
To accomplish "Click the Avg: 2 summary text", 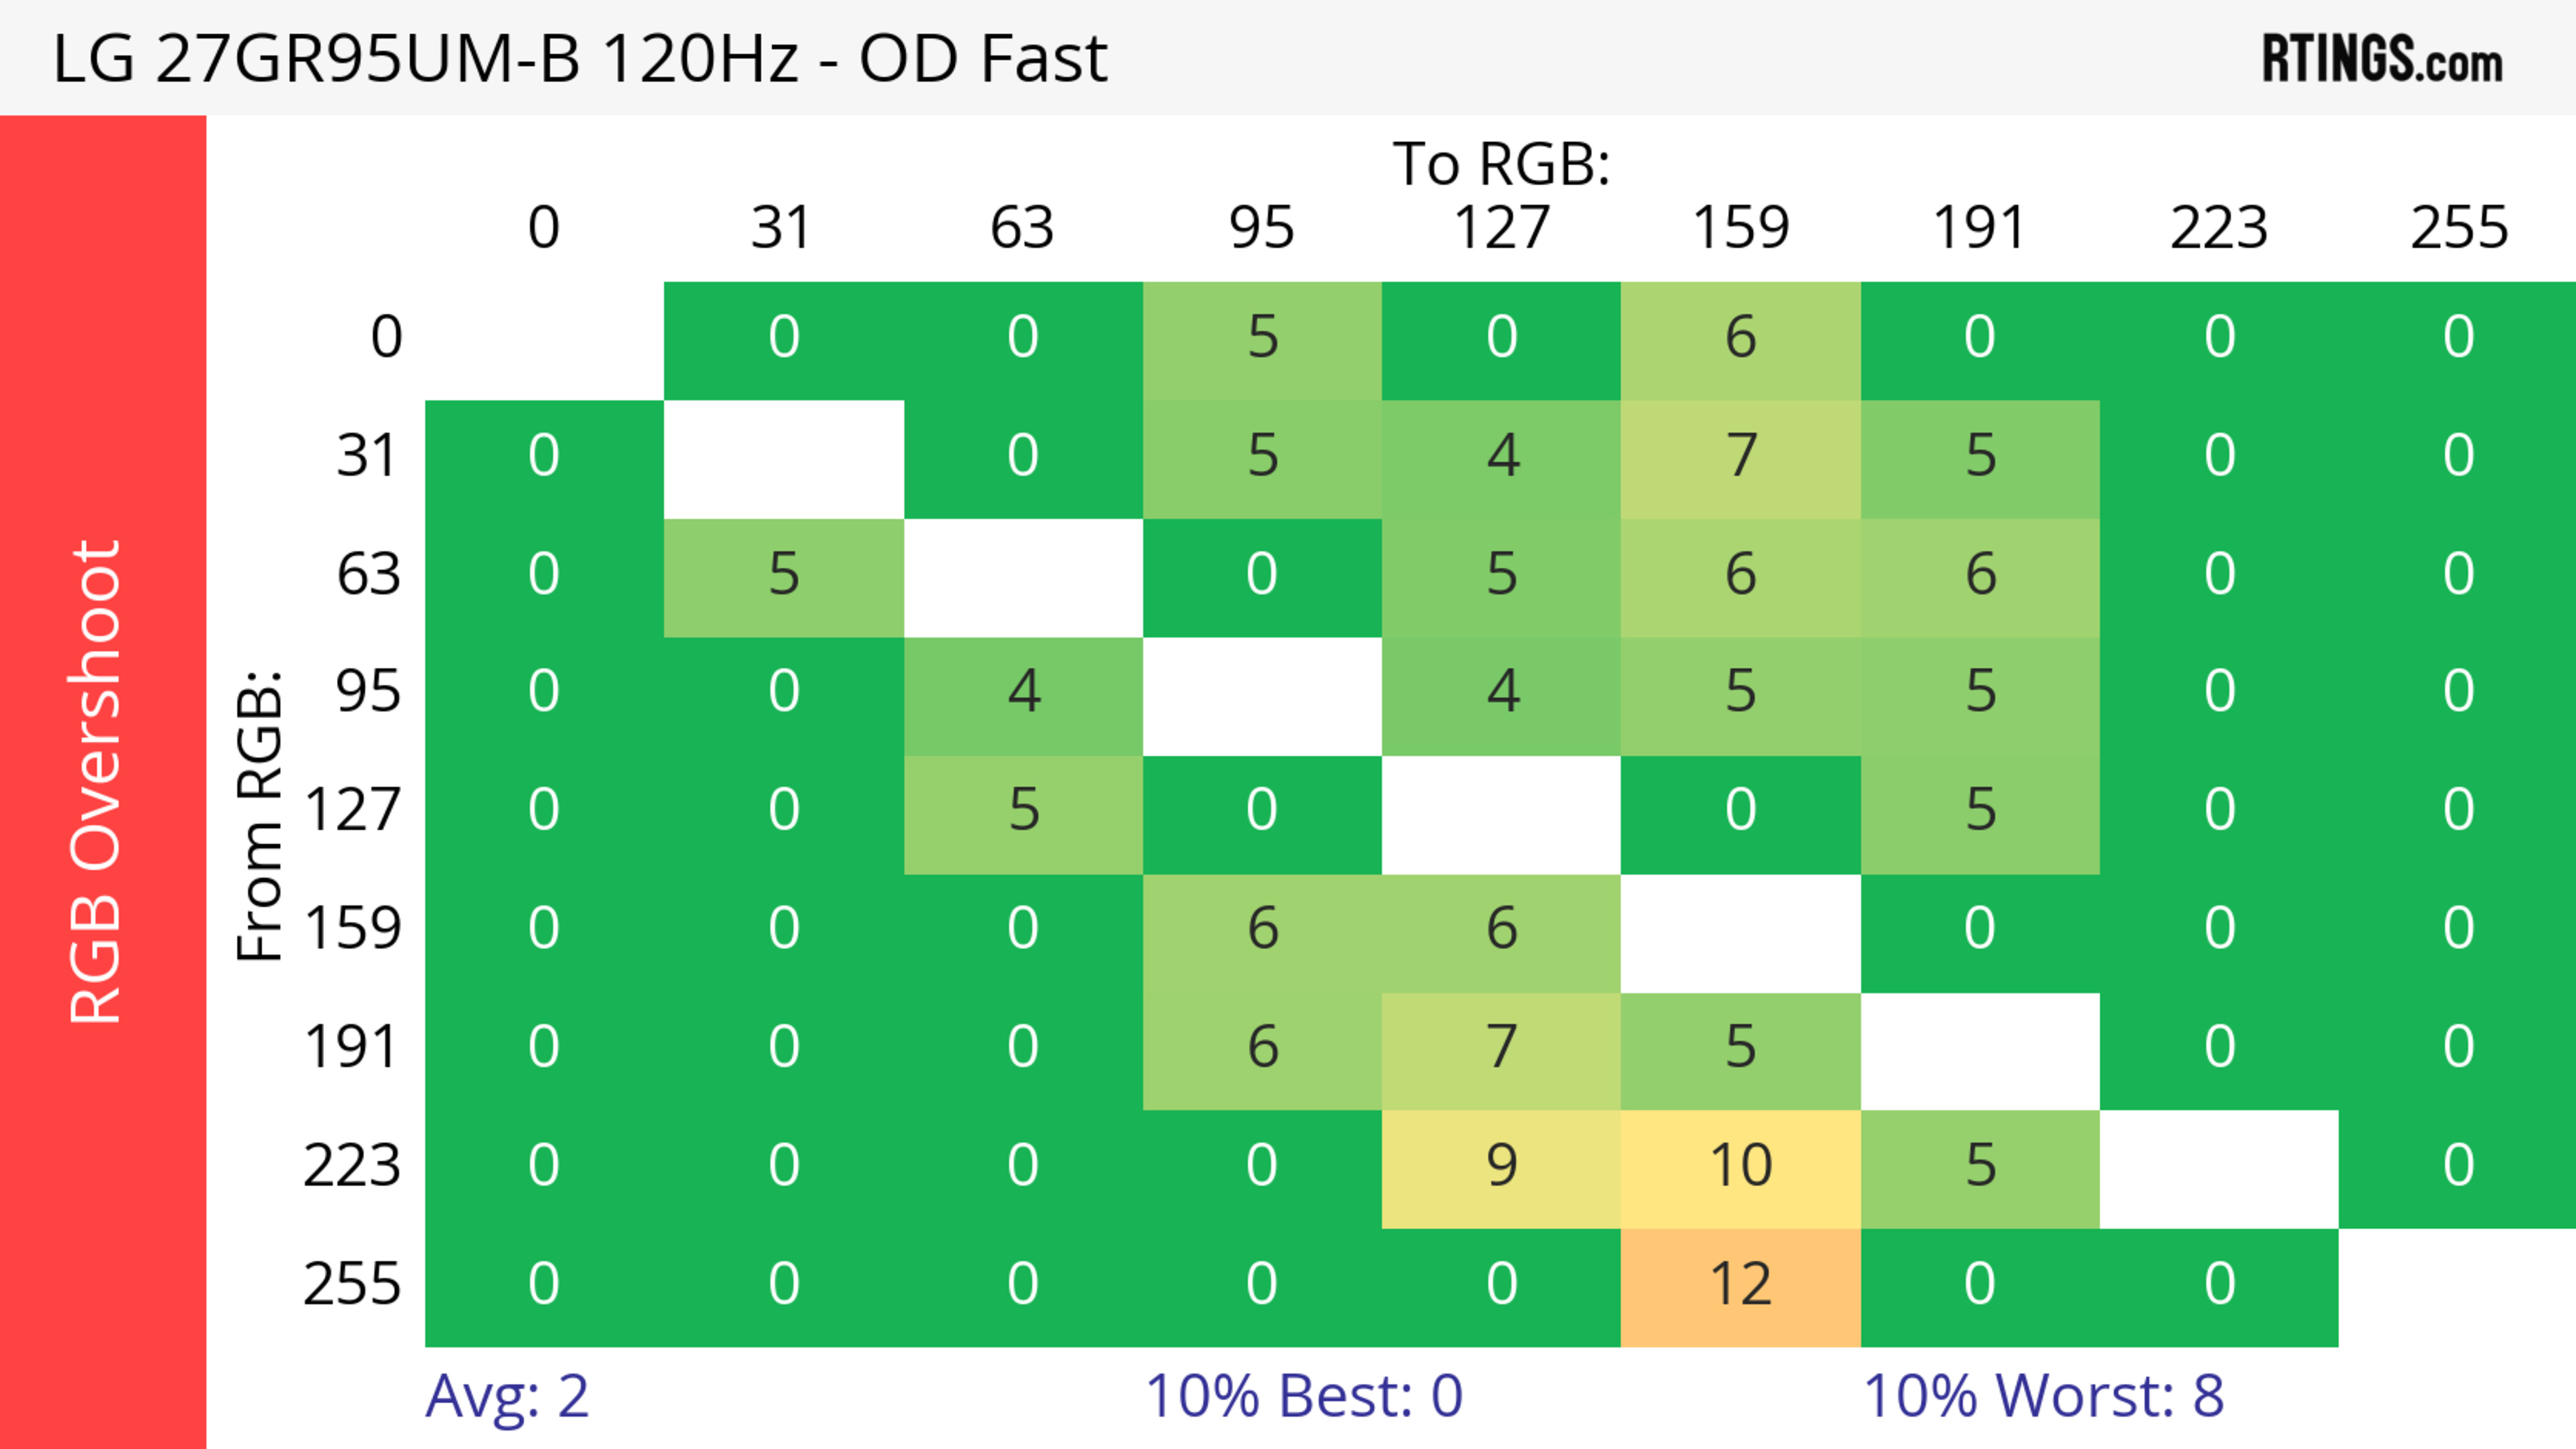I will [x=507, y=1396].
